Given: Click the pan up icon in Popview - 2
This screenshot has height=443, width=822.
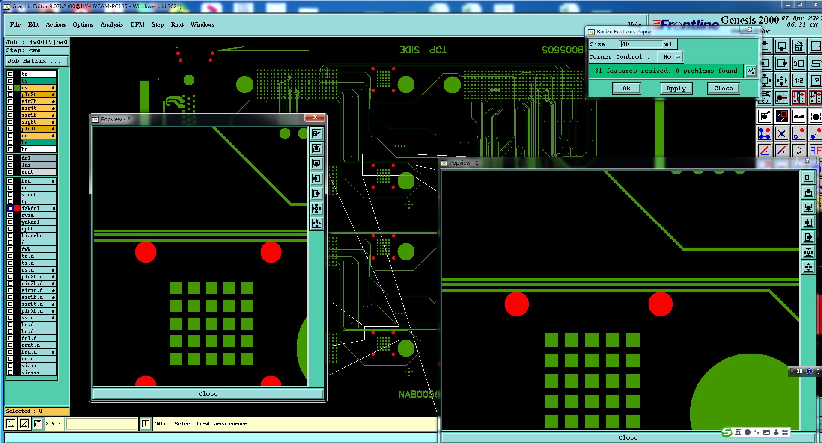Looking at the screenshot, I should pyautogui.click(x=316, y=148).
